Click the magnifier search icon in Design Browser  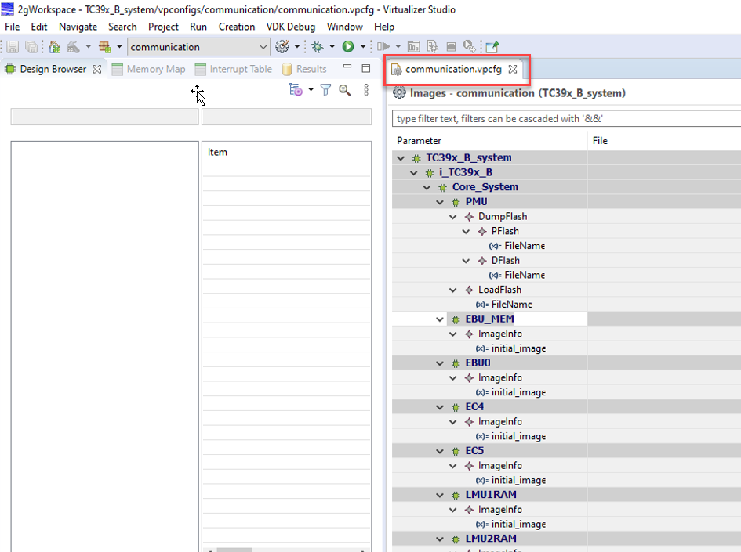pyautogui.click(x=344, y=91)
